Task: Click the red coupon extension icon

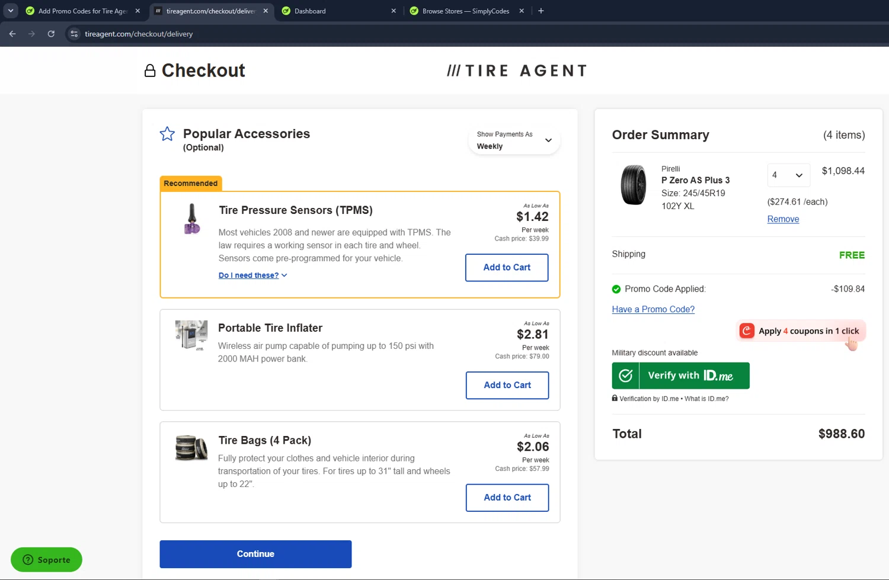Action: [747, 331]
